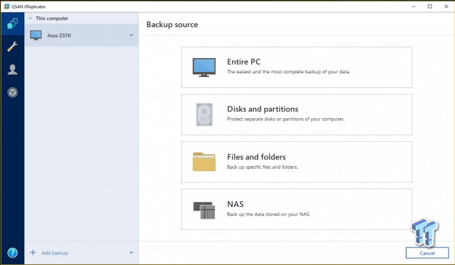
Task: Click the QSAN XReplicator title bar app icon
Action: (x=7, y=7)
